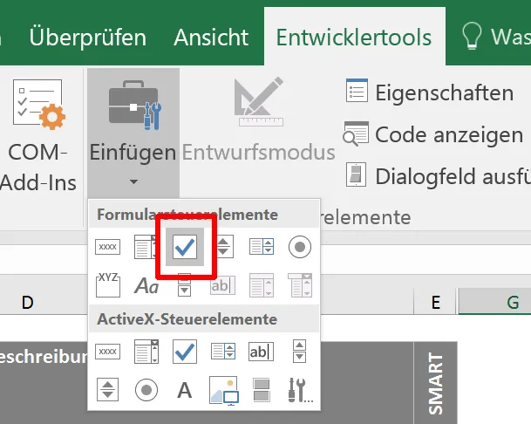
Task: Select column G header
Action: pos(495,302)
